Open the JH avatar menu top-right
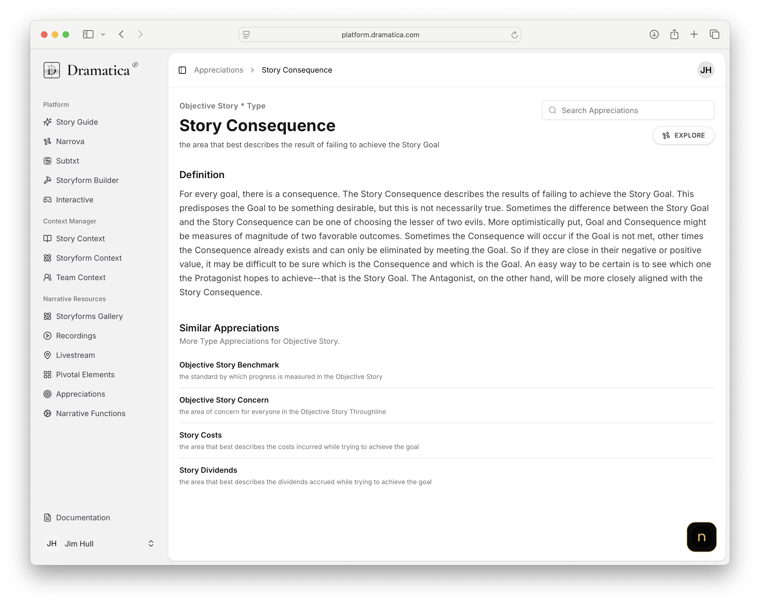Viewport: 760px width, 605px height. tap(705, 70)
